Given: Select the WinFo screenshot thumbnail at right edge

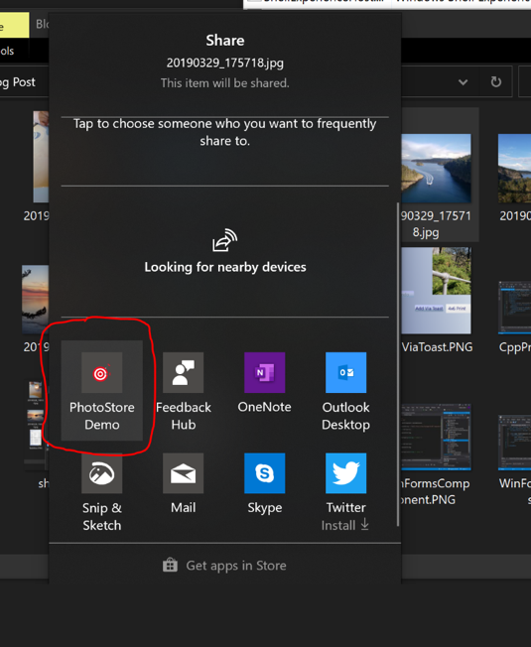Looking at the screenshot, I should point(514,443).
